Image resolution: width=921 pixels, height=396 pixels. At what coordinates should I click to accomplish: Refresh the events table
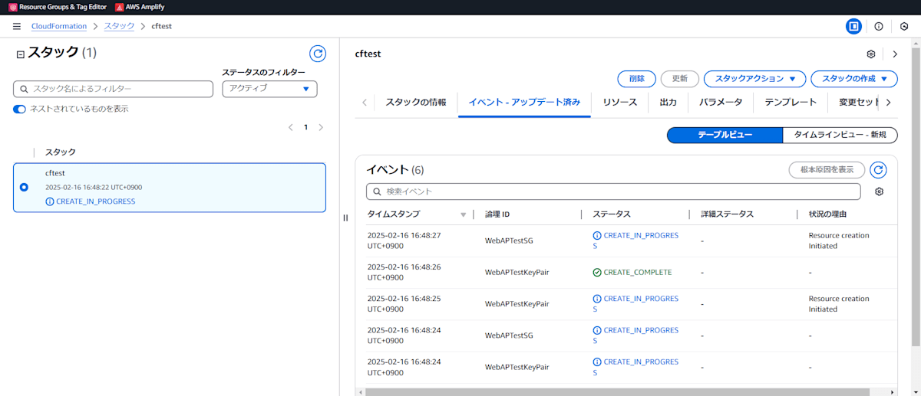click(x=878, y=170)
